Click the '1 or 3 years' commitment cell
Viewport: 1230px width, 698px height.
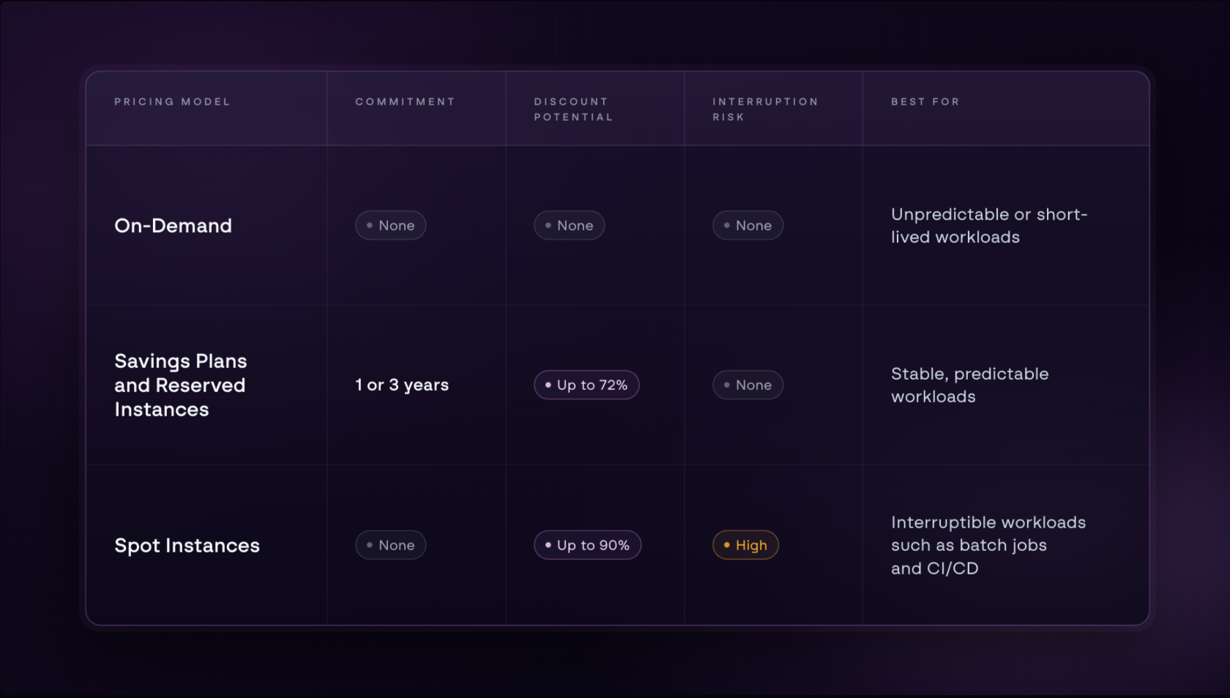[402, 385]
